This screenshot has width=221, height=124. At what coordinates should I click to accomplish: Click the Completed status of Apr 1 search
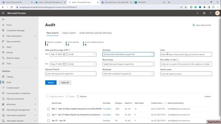[107, 115]
